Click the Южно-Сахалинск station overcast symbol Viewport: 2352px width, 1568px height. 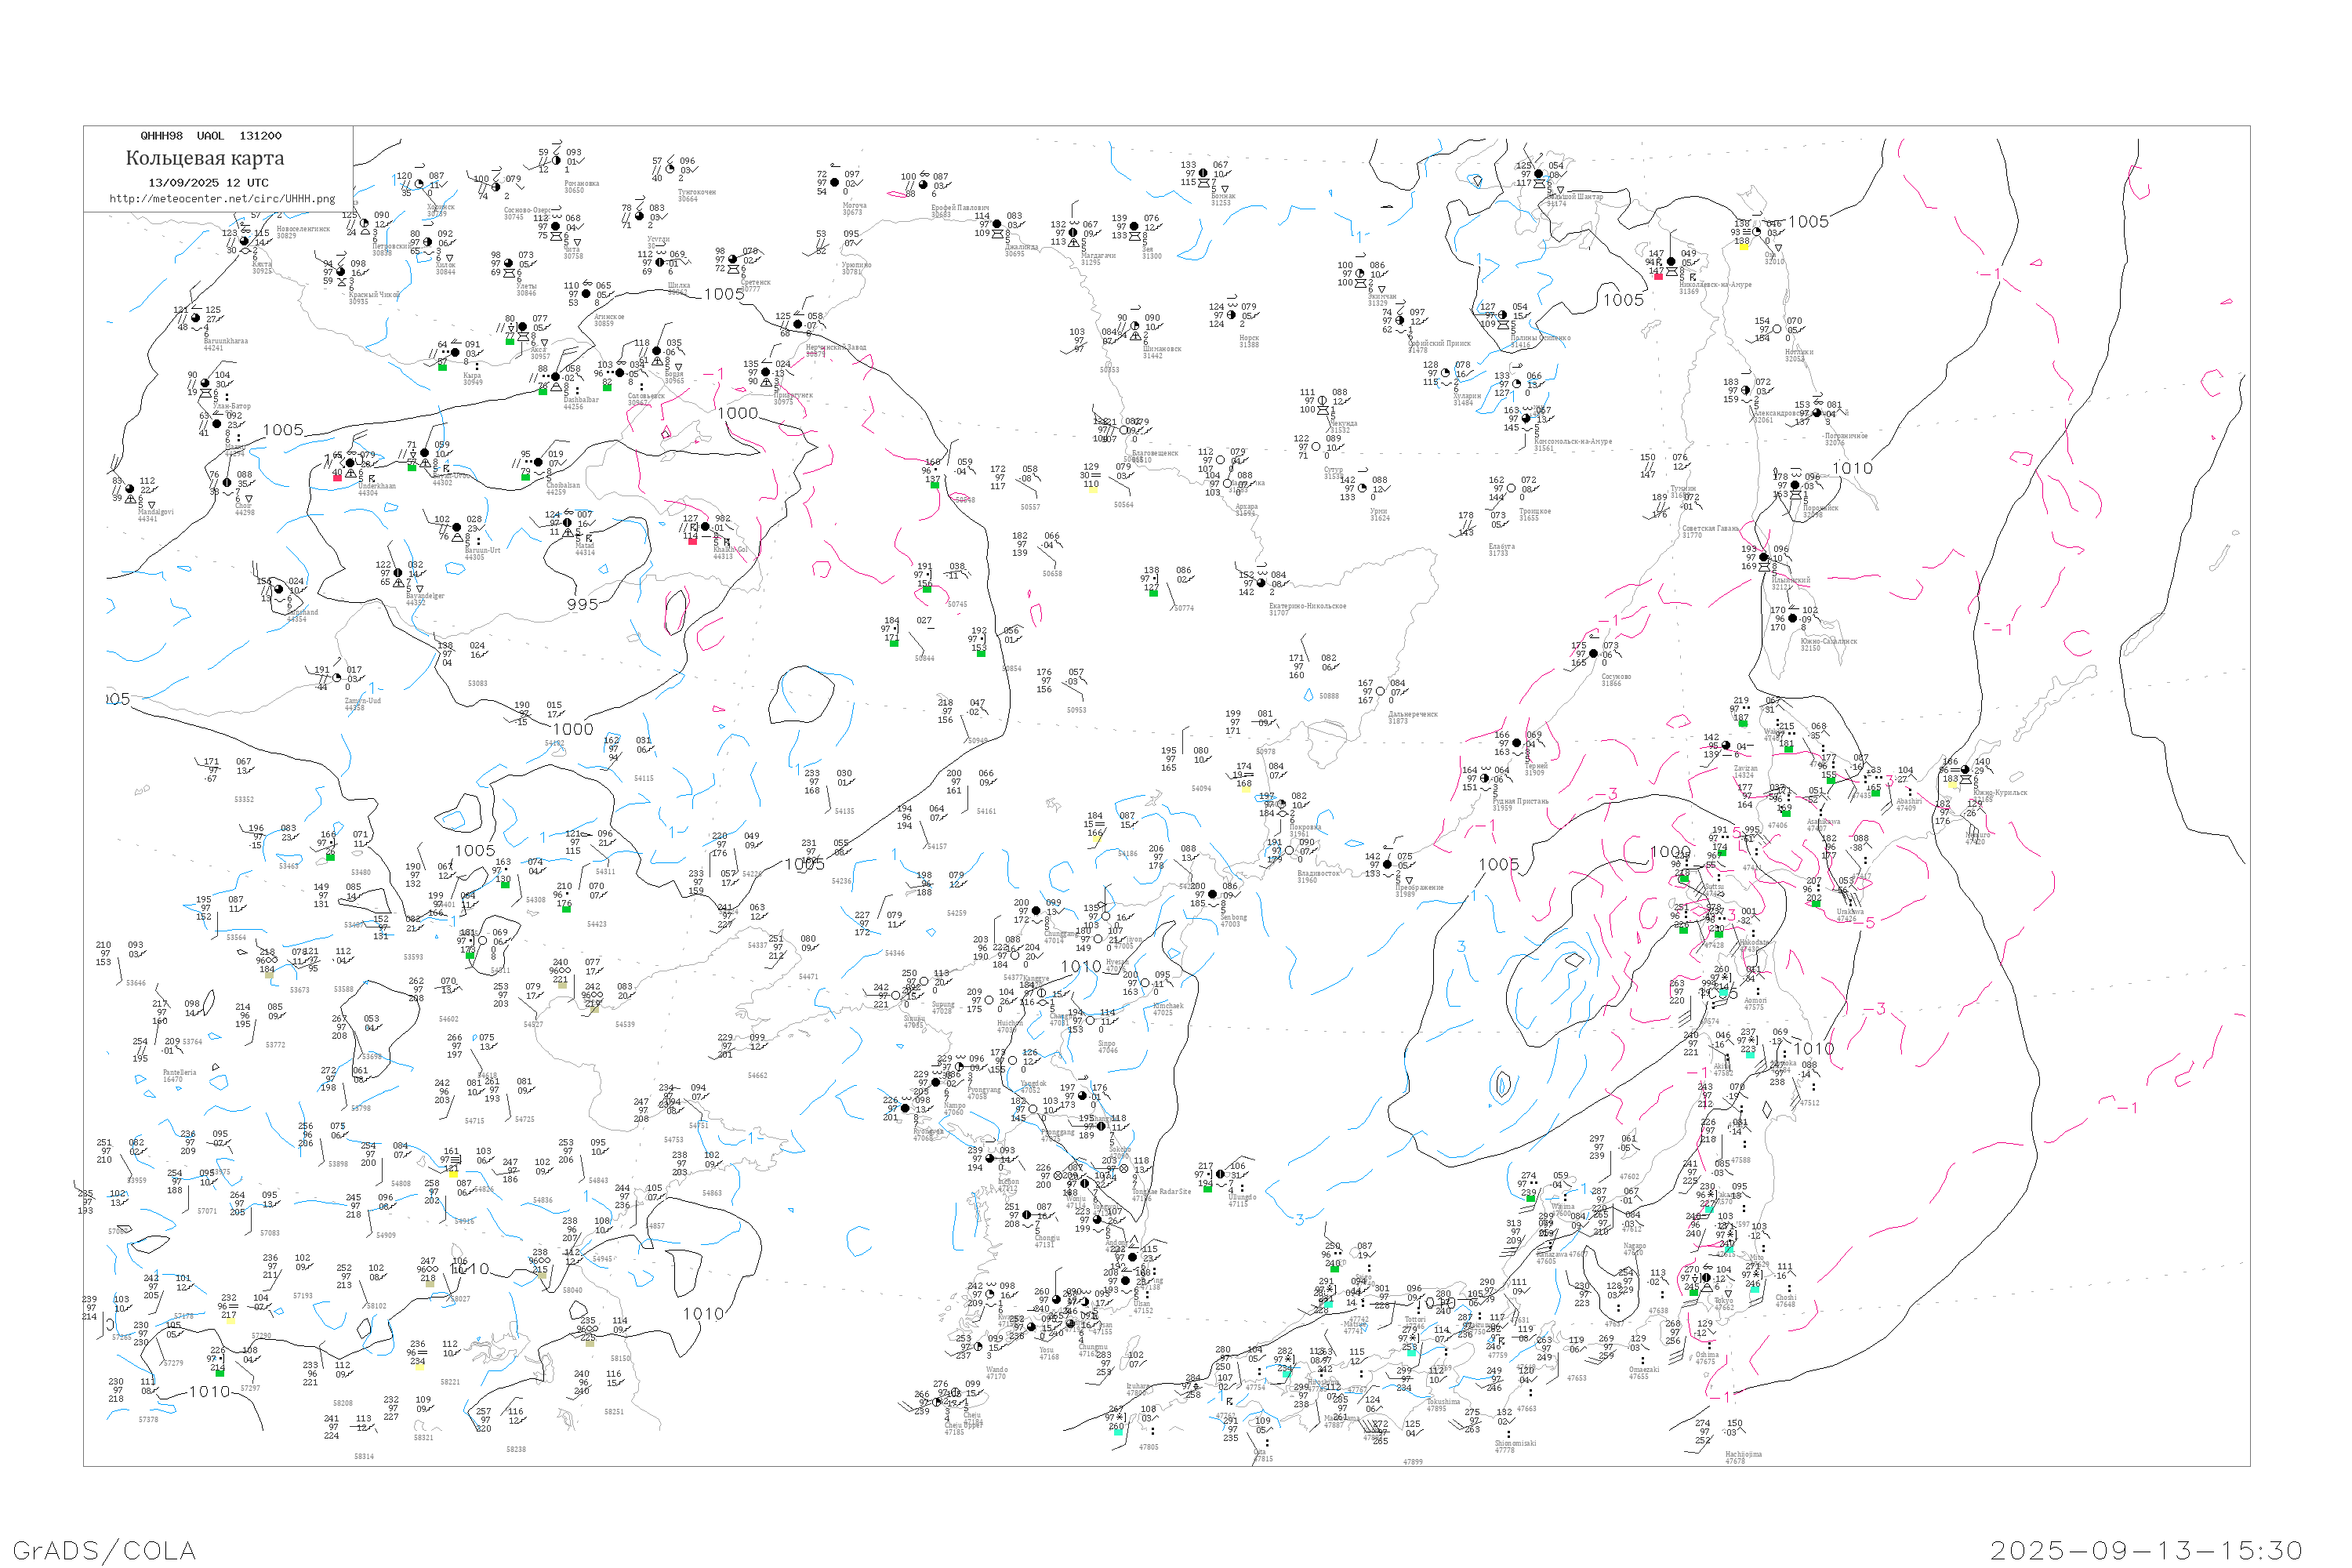(1793, 619)
